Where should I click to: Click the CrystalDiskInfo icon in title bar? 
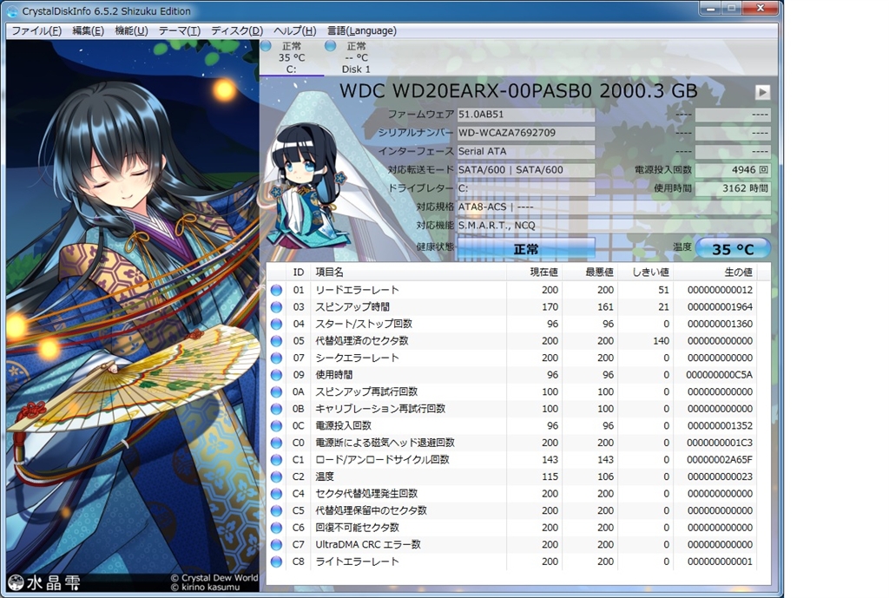(x=12, y=11)
